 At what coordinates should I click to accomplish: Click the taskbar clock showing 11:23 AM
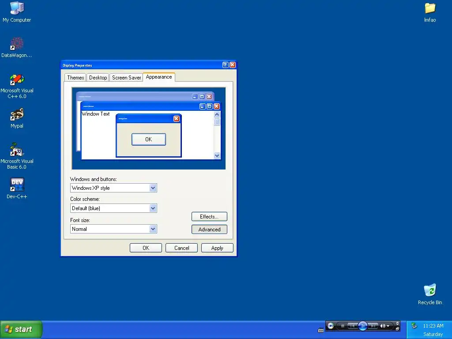(x=433, y=326)
